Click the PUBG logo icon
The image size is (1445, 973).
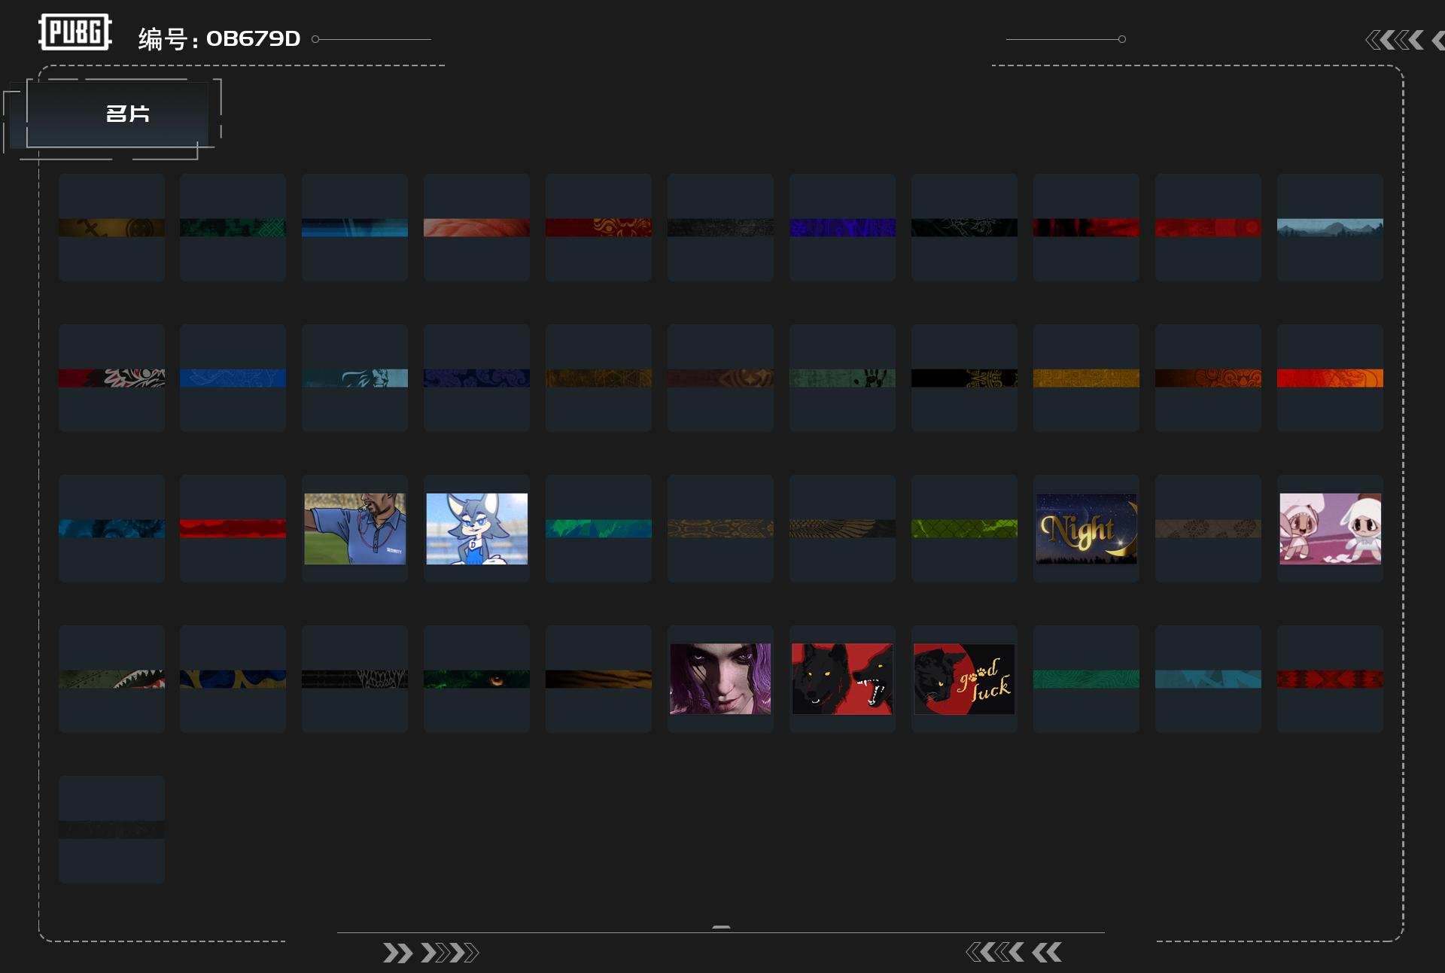[x=75, y=32]
